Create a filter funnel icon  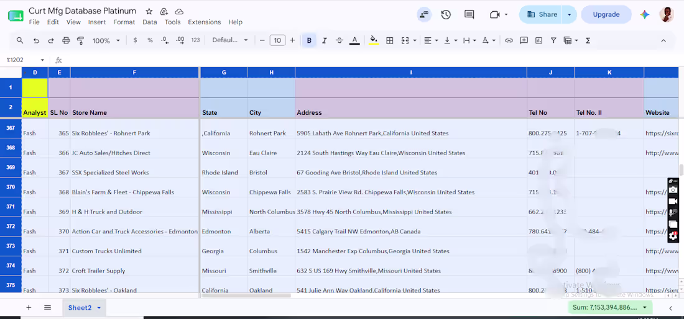click(553, 40)
